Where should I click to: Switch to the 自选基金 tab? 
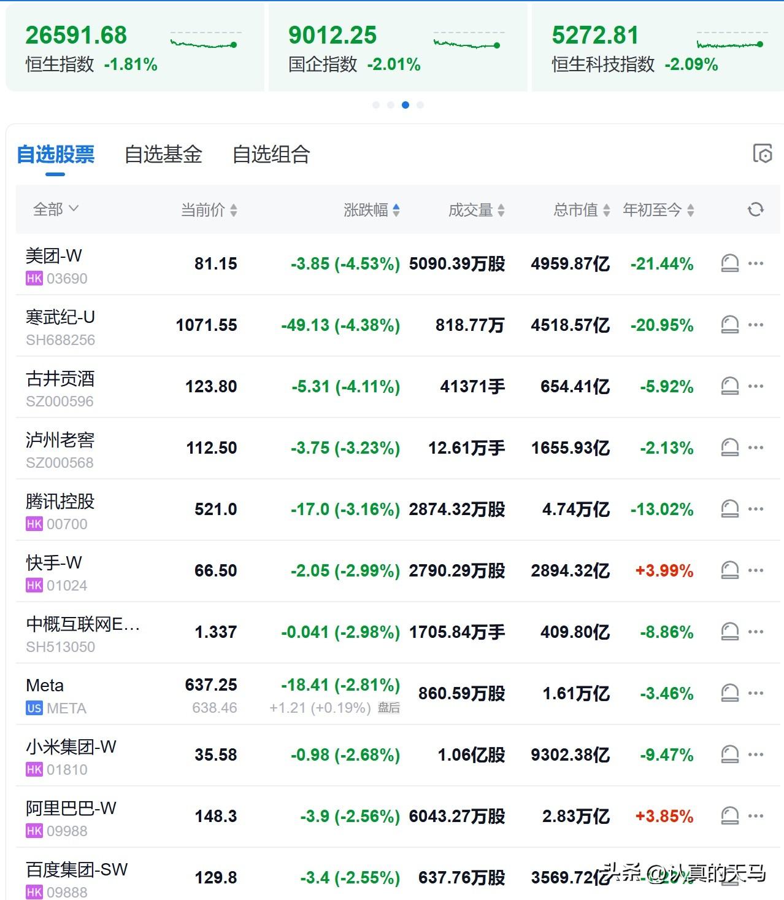164,155
